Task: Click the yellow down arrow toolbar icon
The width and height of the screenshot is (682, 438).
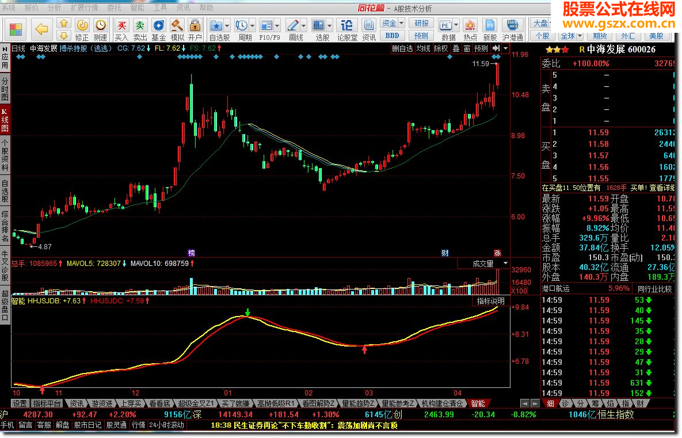Action: 64,35
